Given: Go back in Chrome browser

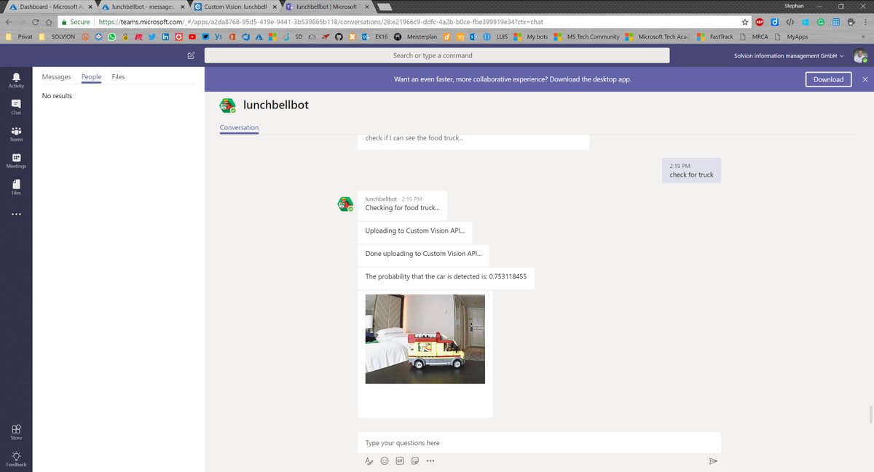Looking at the screenshot, I should [x=8, y=22].
